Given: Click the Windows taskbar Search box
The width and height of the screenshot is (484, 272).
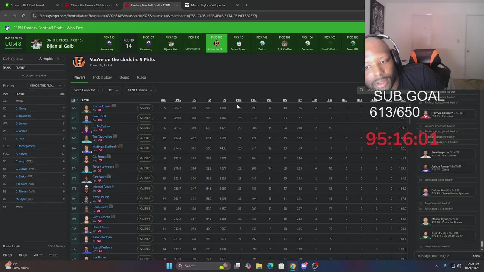Looking at the screenshot, I should click(203, 266).
